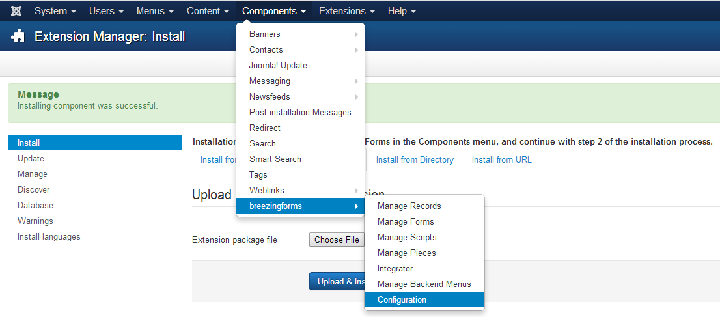The width and height of the screenshot is (720, 317).
Task: Open Manage Backend Menus entry
Action: (424, 284)
